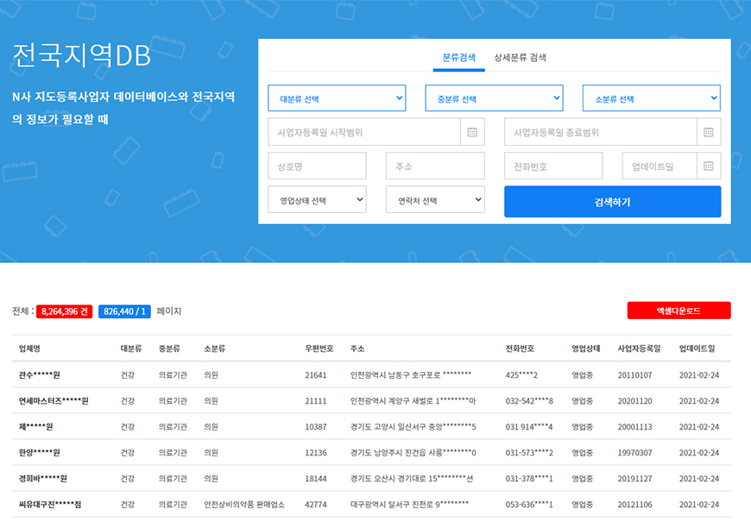Click registration date 20191127

coord(634,479)
